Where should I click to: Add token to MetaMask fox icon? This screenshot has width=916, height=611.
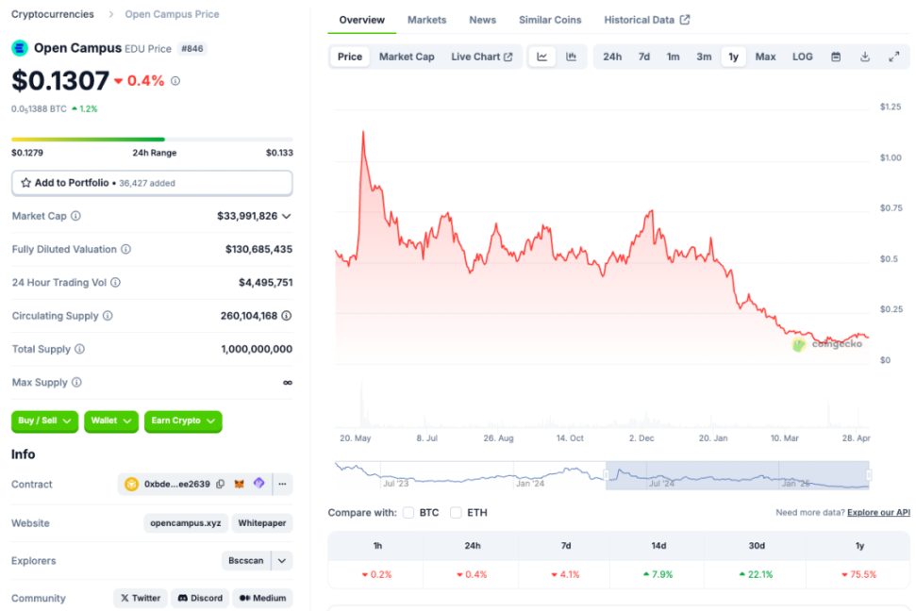point(239,484)
